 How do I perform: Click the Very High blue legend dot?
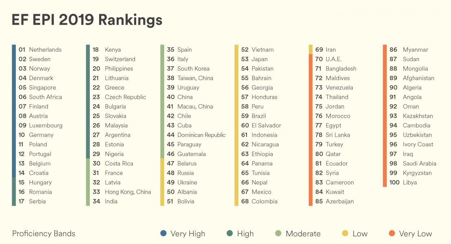(163, 233)
